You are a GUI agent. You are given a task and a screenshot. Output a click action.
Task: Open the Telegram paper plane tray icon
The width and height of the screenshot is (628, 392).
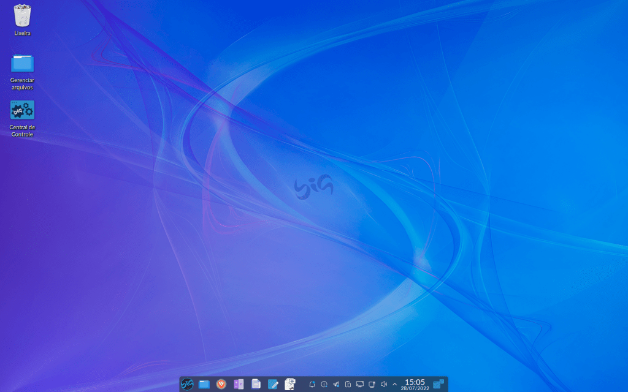(x=335, y=384)
